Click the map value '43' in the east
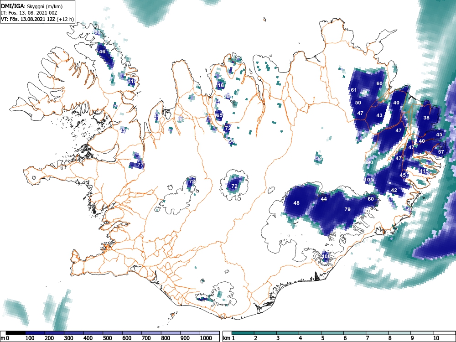 tap(379, 115)
